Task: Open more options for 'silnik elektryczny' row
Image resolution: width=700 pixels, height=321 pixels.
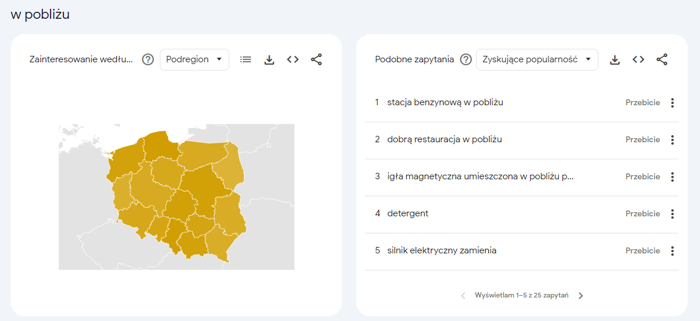Action: [672, 251]
